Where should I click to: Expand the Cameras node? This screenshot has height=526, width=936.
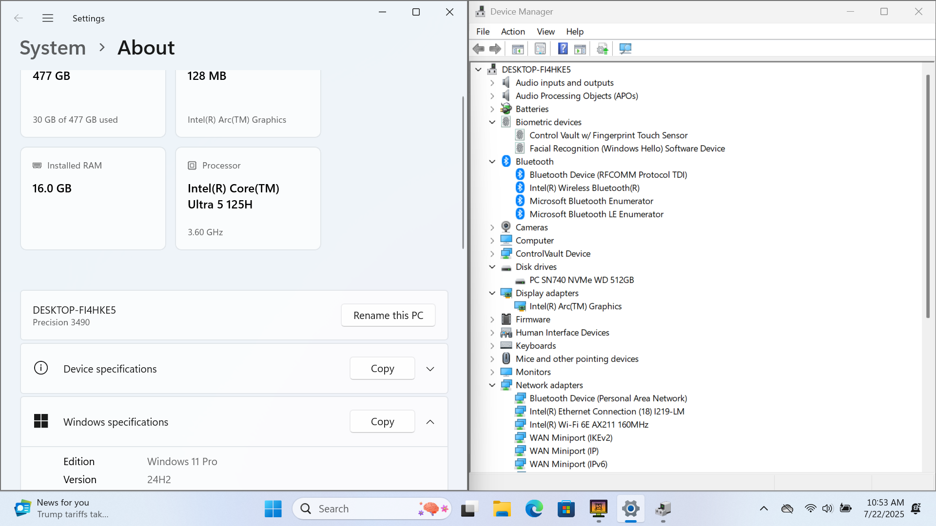pyautogui.click(x=492, y=227)
